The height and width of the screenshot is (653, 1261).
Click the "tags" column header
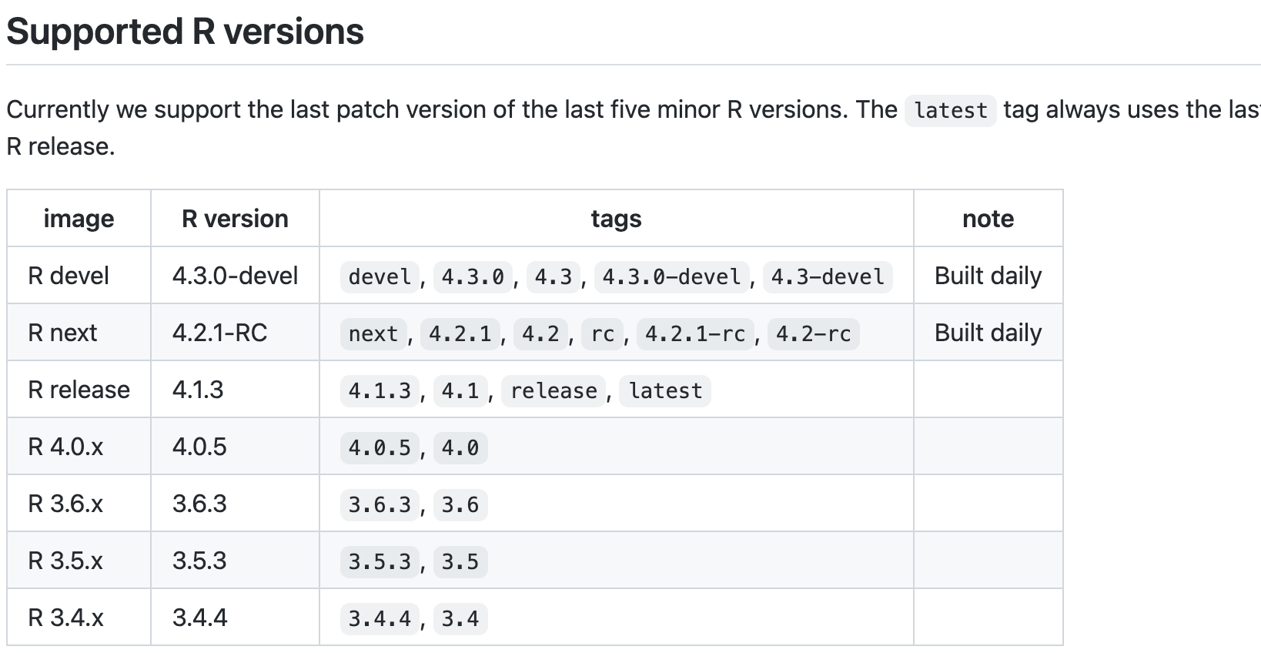coord(616,219)
